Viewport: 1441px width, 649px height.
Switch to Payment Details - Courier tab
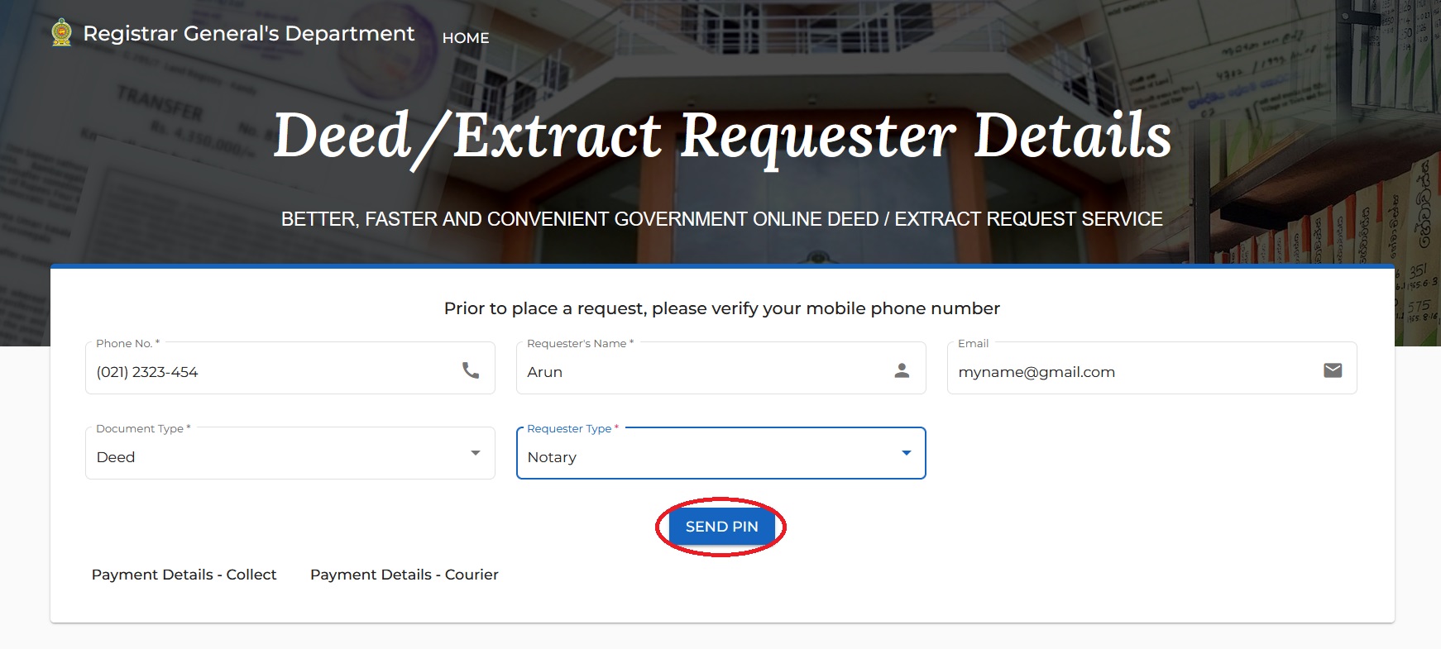[405, 575]
